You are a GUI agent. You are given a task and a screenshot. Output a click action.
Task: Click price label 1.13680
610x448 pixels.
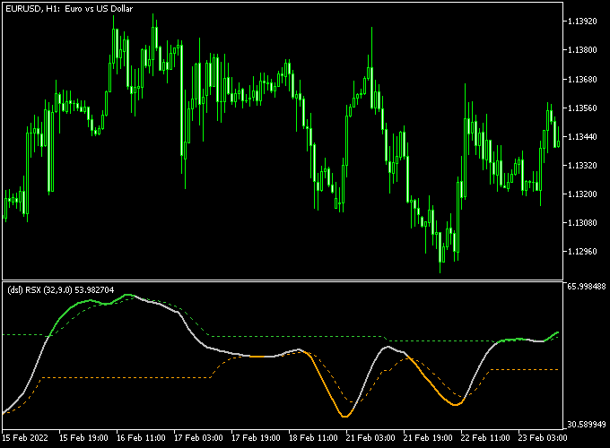[x=582, y=79]
